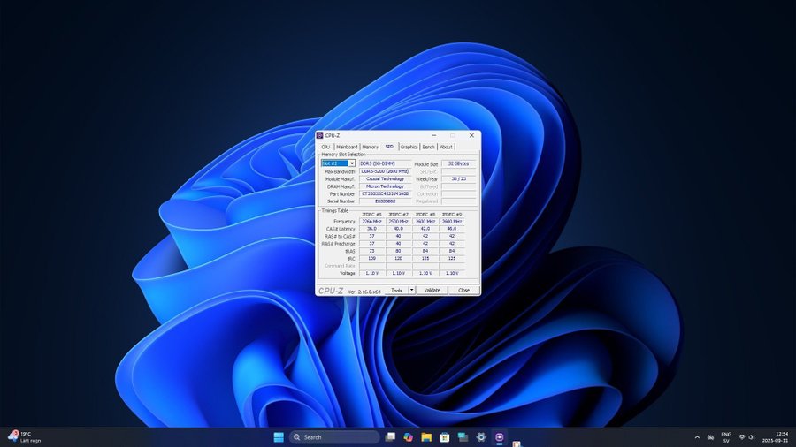Click the JEDEC #6 column header

(371, 215)
